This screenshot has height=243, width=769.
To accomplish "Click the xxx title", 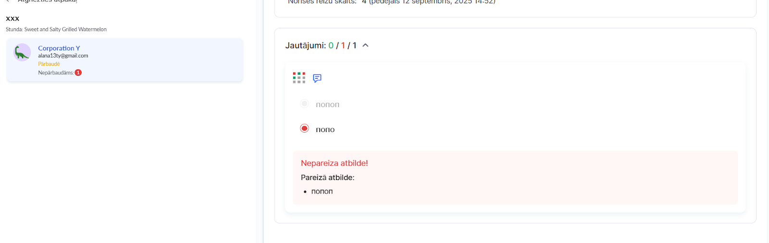I will [x=12, y=18].
